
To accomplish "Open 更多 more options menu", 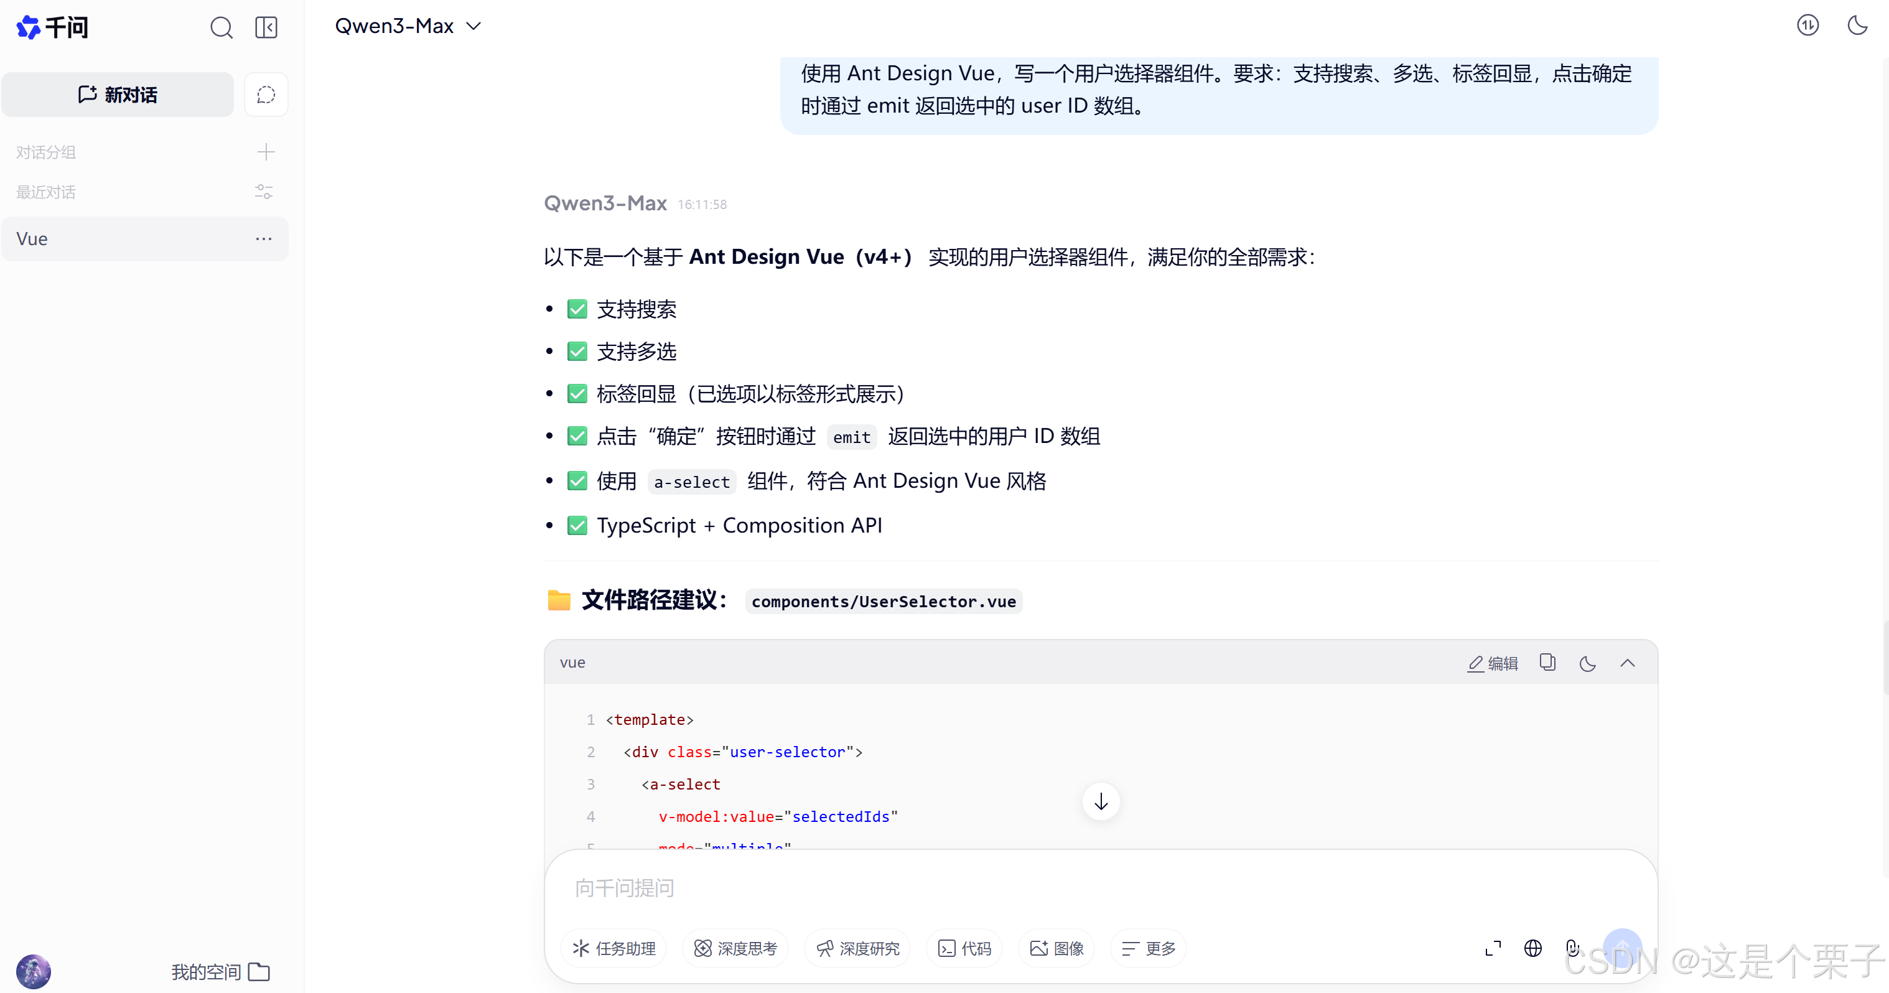I will (x=1149, y=948).
